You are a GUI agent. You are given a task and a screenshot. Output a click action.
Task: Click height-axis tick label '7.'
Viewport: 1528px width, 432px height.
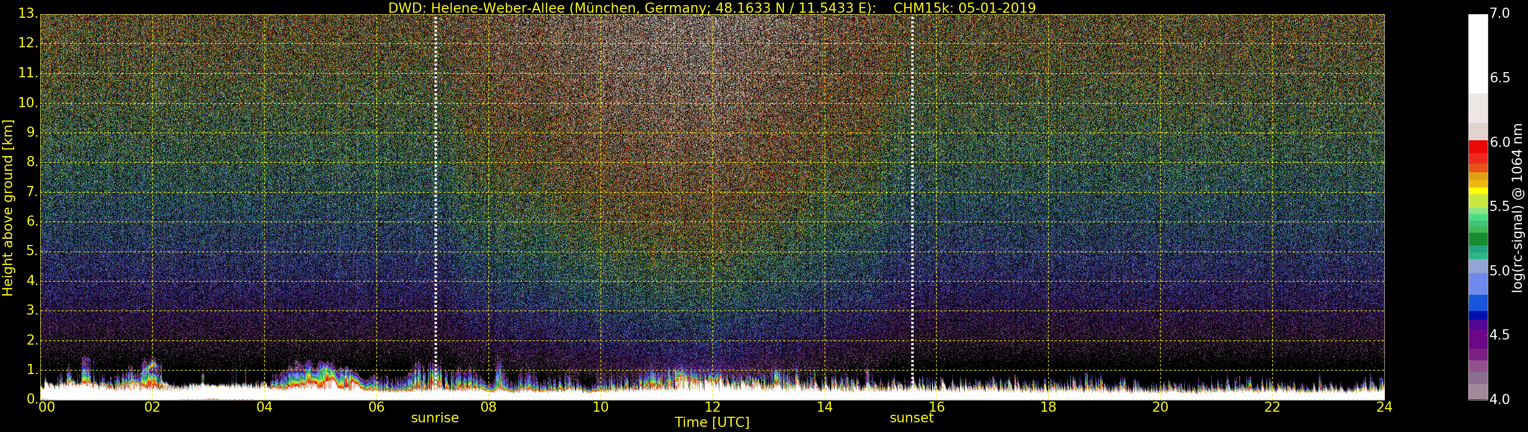32,192
